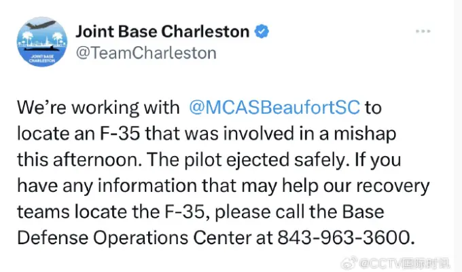Click the blue verified badge

point(261,31)
